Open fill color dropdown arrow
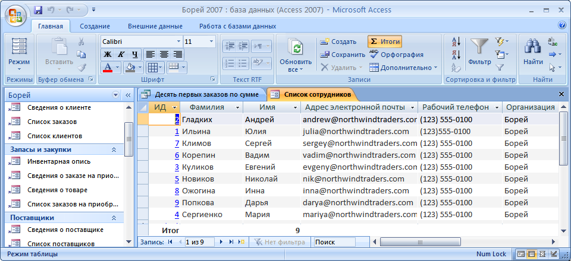 [139, 68]
